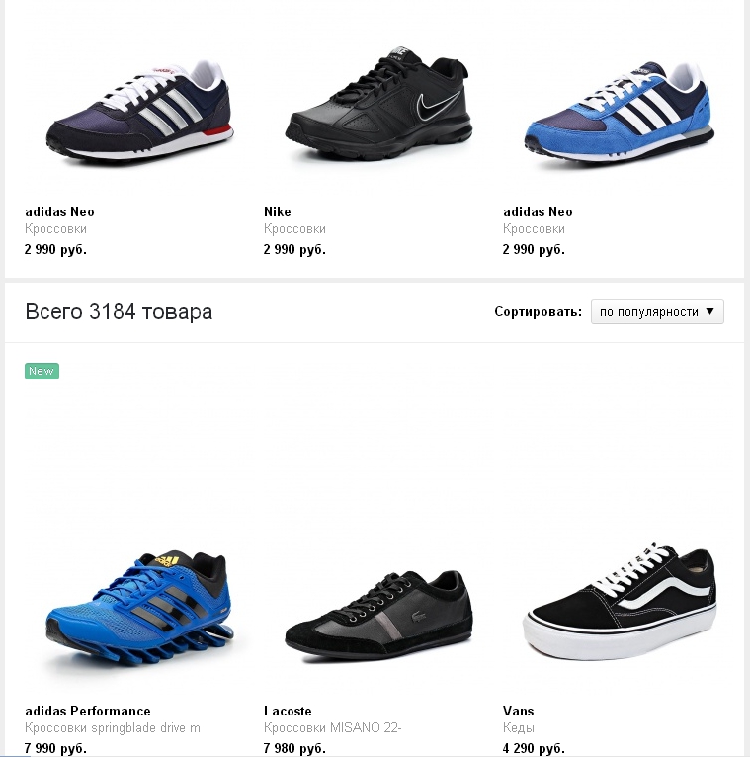Open the adidas Performance brand link
Image resolution: width=750 pixels, height=757 pixels.
pyautogui.click(x=88, y=711)
